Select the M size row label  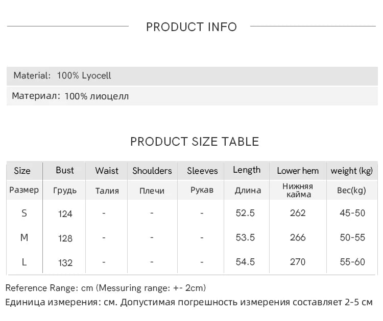pyautogui.click(x=24, y=237)
